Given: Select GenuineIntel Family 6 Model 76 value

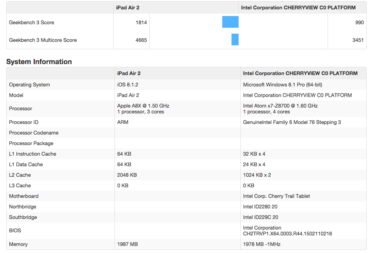Looking at the screenshot, I should pos(292,122).
